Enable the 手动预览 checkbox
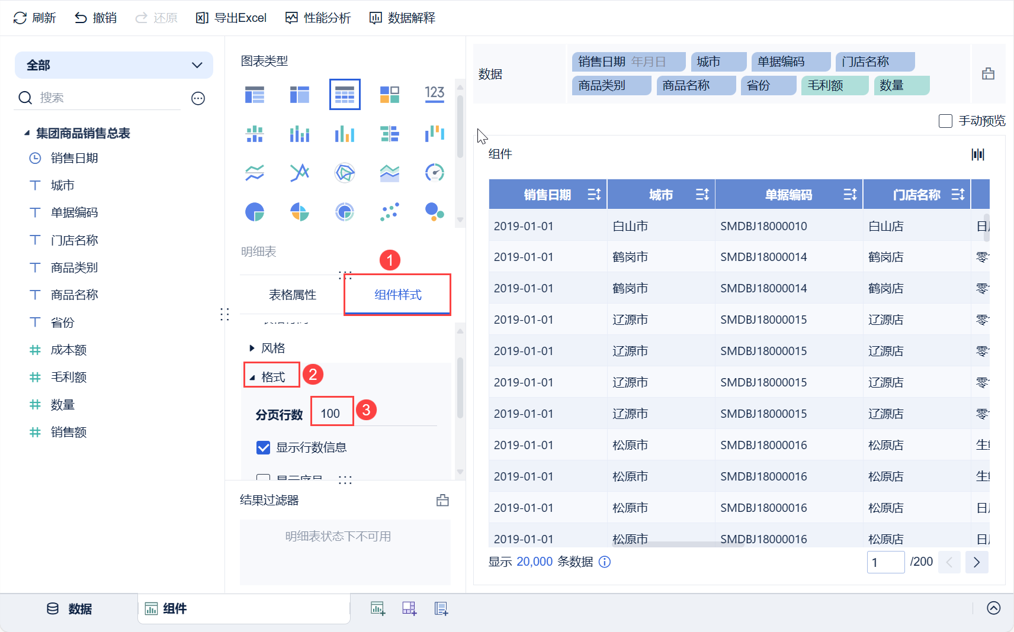 (945, 121)
